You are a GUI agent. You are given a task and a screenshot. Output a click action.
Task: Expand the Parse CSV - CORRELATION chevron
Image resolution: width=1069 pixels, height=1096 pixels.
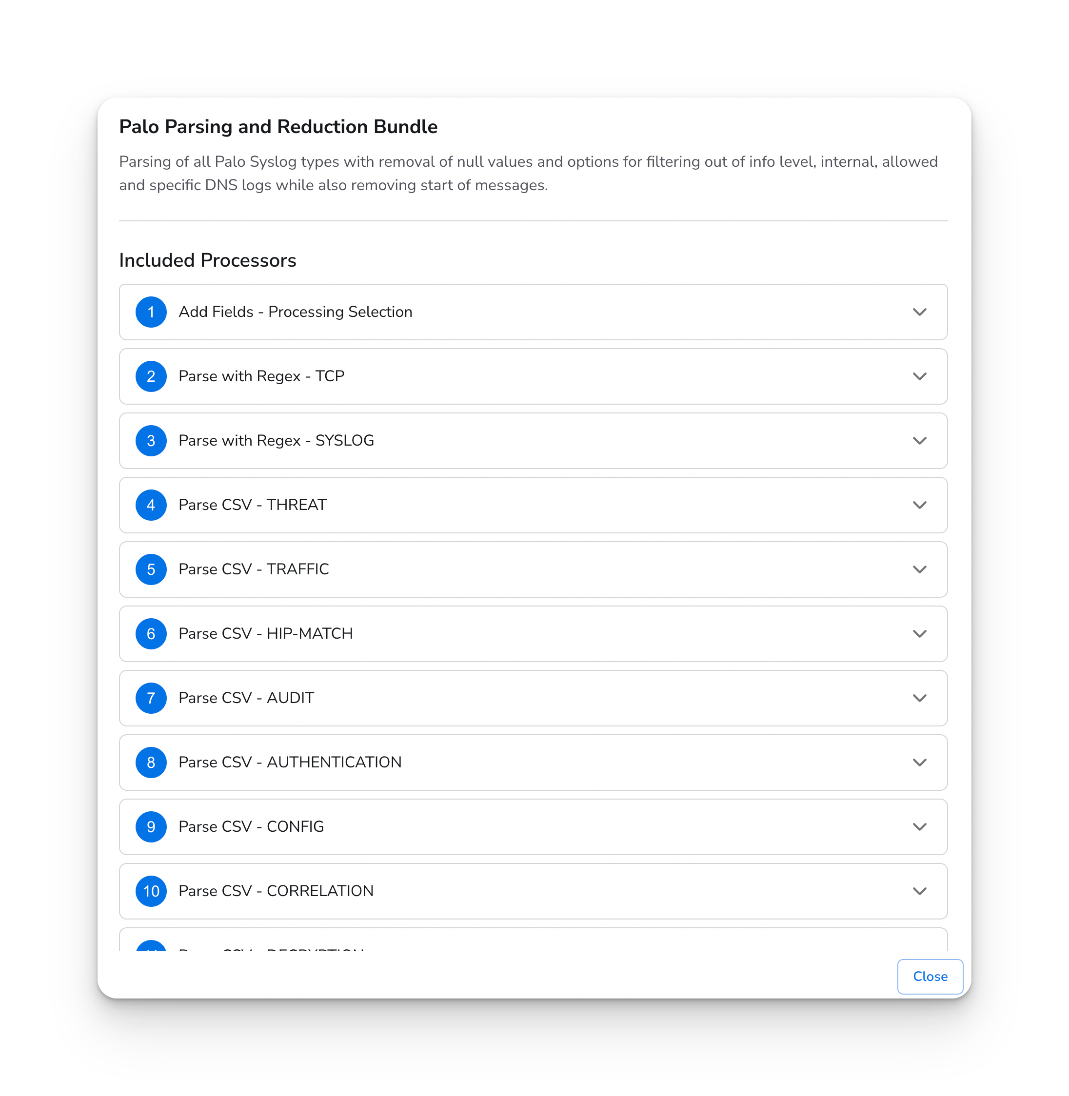[x=919, y=891]
